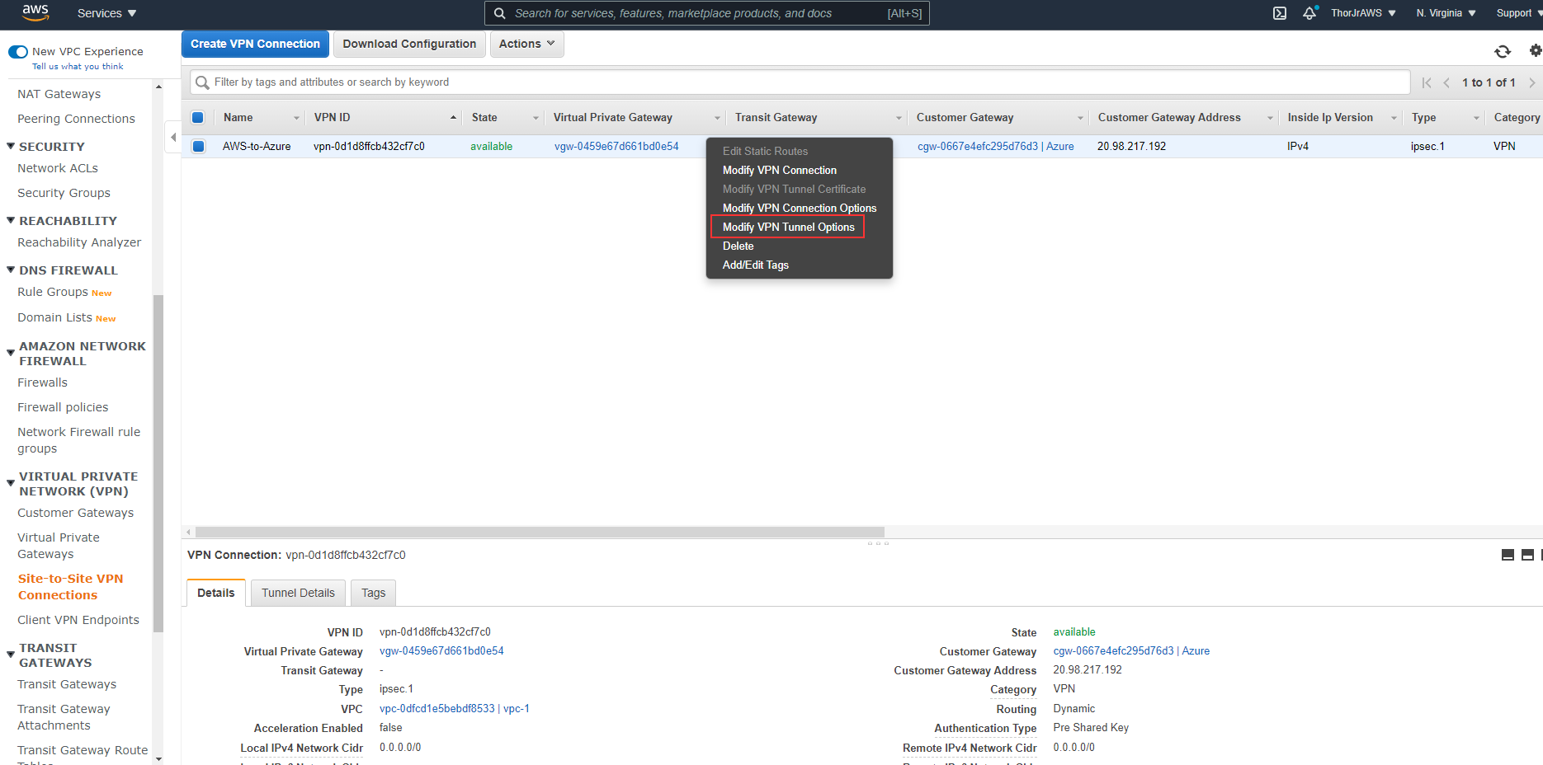Open the ThorJrAWS account menu
Viewport: 1543px width, 765px height.
[1363, 13]
